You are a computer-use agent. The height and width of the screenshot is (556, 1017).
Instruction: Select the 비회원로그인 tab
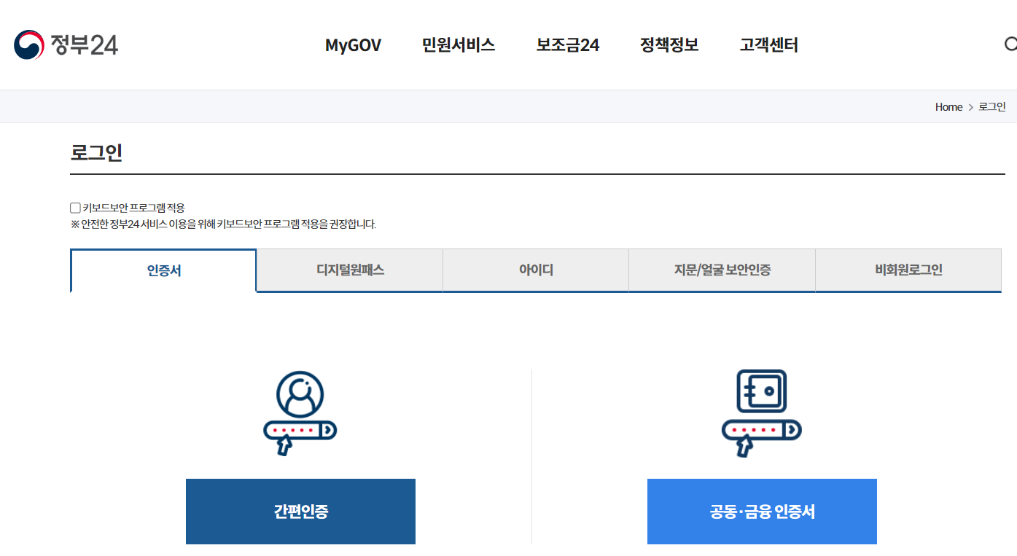point(908,270)
